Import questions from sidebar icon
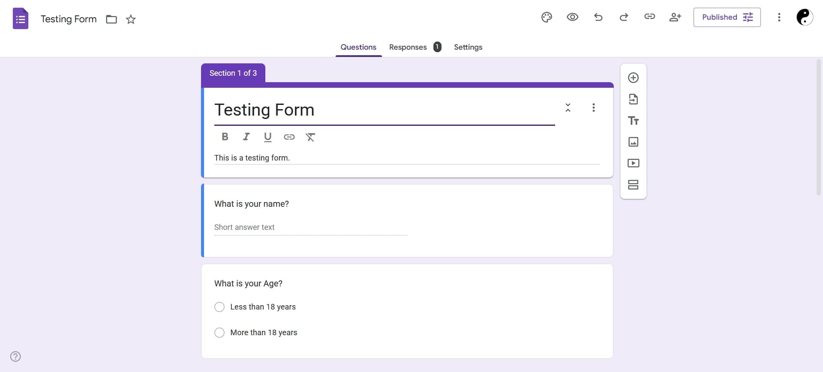823x372 pixels. pyautogui.click(x=633, y=99)
